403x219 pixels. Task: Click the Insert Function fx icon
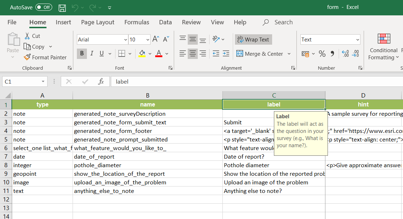(101, 81)
